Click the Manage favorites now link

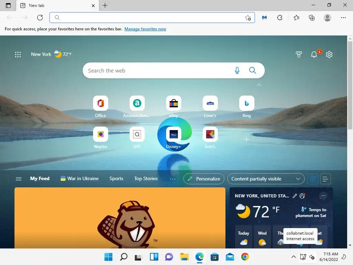[x=145, y=29]
